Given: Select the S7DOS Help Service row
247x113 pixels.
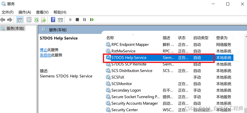Looking at the screenshot, I should pos(169,58).
